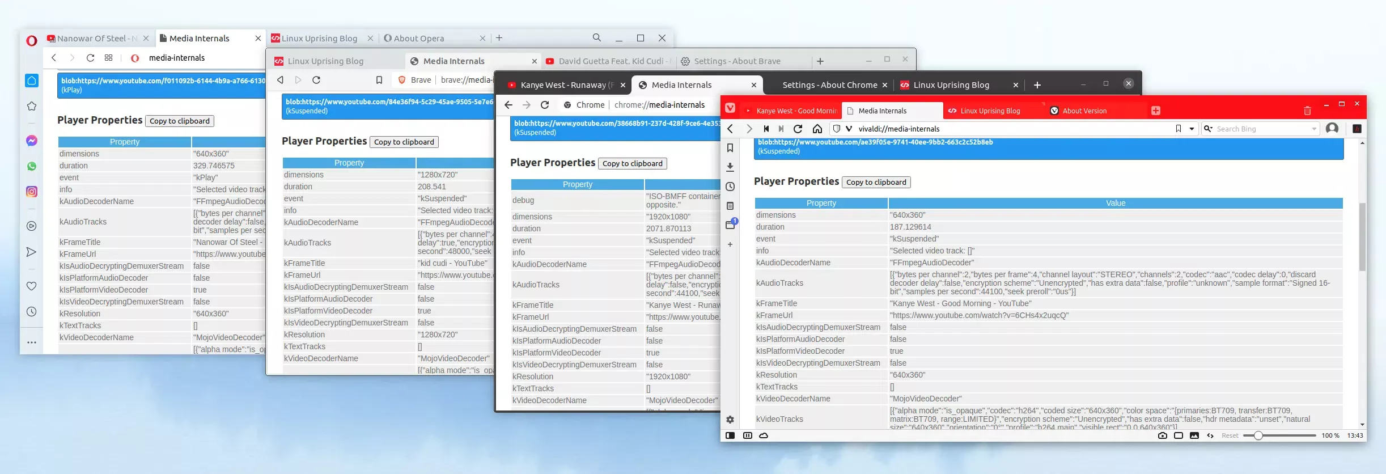Click Property column header in Vivaldi
The height and width of the screenshot is (474, 1386).
[x=821, y=203]
